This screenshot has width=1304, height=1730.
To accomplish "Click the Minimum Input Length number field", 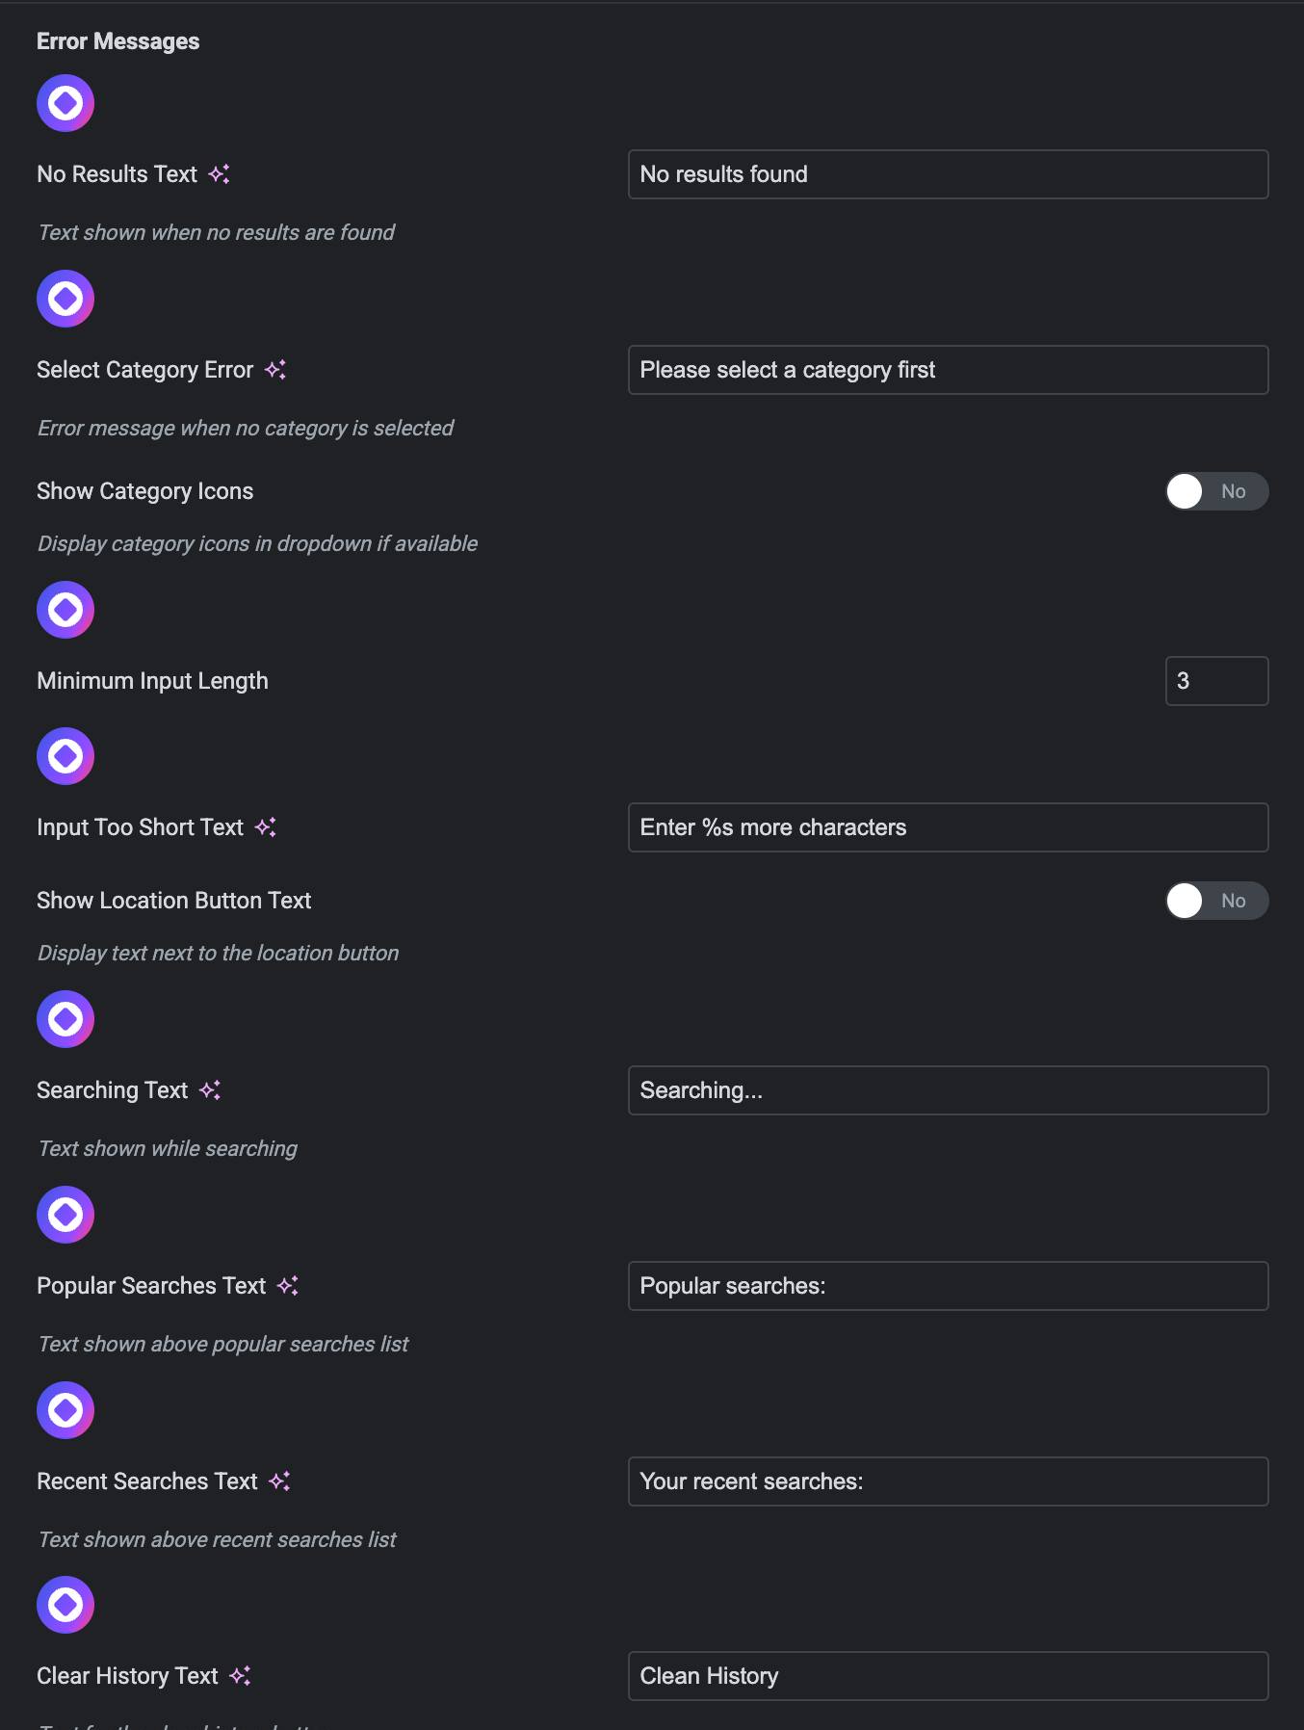I will (x=1216, y=681).
